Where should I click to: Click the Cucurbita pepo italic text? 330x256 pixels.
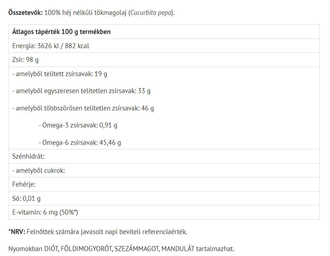[x=151, y=13]
